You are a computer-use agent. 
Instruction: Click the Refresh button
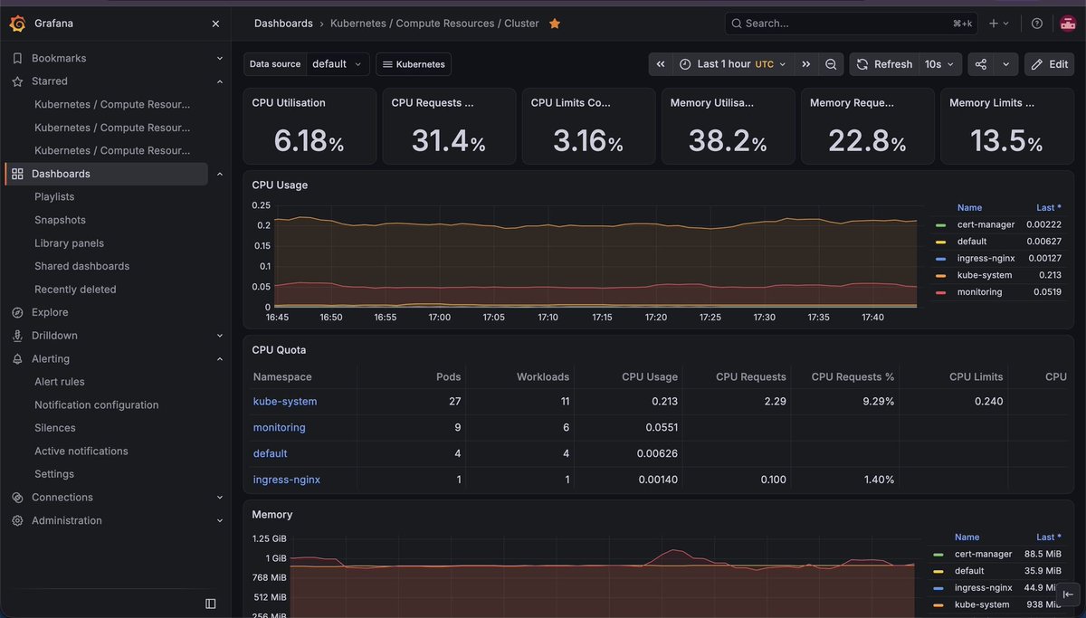click(x=884, y=64)
